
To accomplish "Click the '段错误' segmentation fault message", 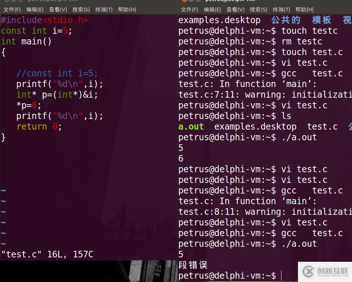I will 193,265.
